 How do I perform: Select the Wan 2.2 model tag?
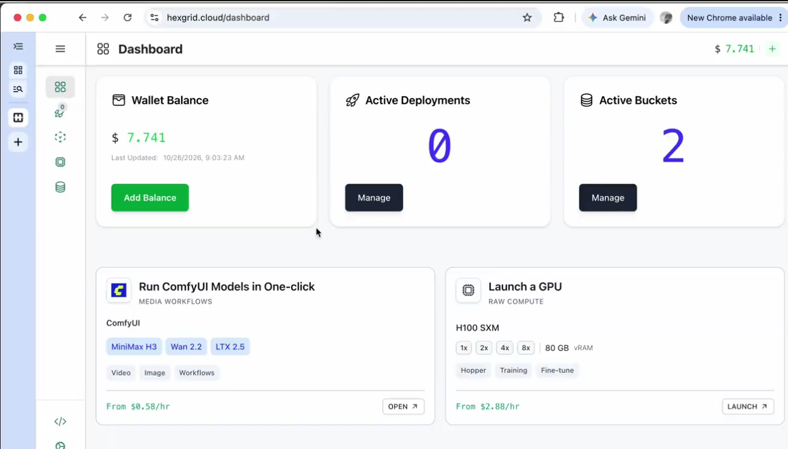(x=186, y=346)
